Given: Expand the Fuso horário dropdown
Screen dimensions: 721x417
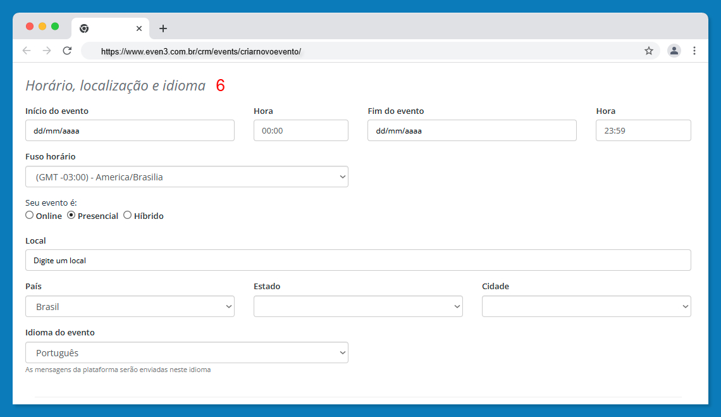Looking at the screenshot, I should tap(187, 177).
